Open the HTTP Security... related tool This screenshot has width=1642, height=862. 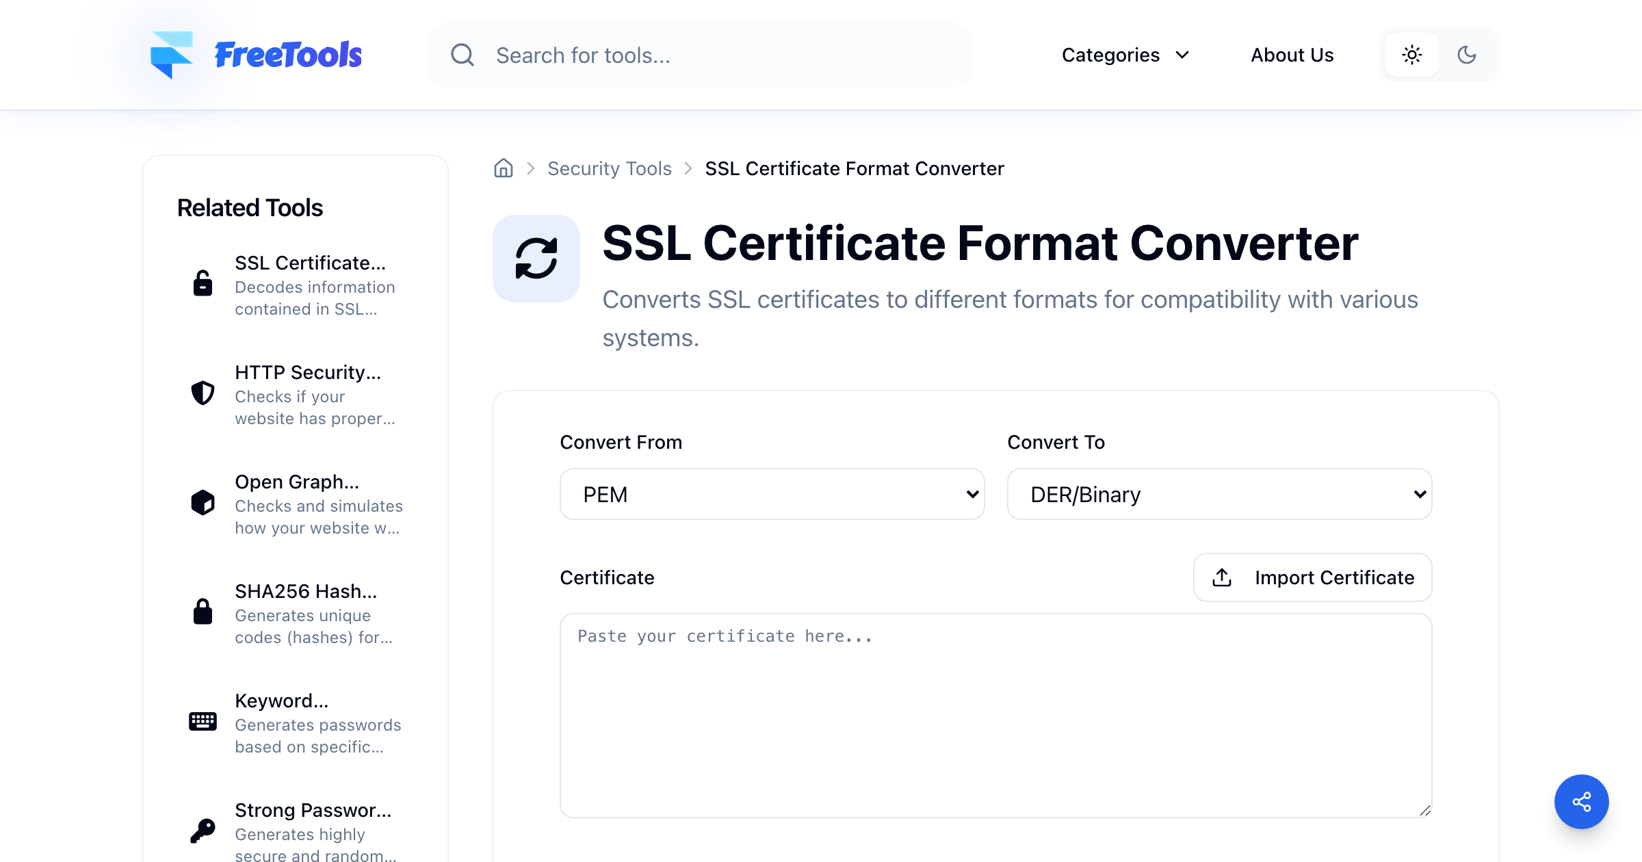(x=296, y=395)
